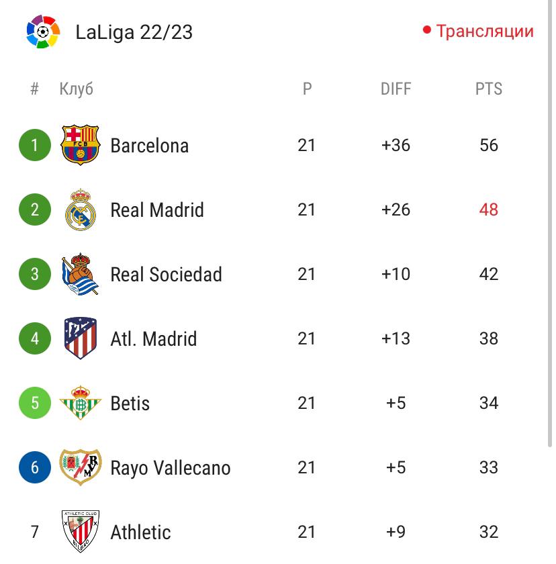Click the Betis club crest
This screenshot has height=564, width=556.
[81, 403]
